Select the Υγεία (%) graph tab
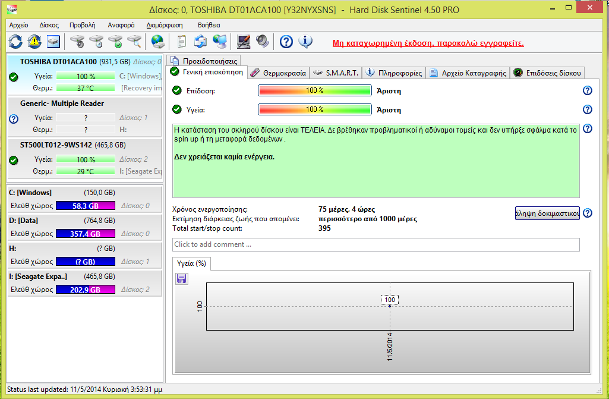The image size is (609, 399). tap(191, 263)
